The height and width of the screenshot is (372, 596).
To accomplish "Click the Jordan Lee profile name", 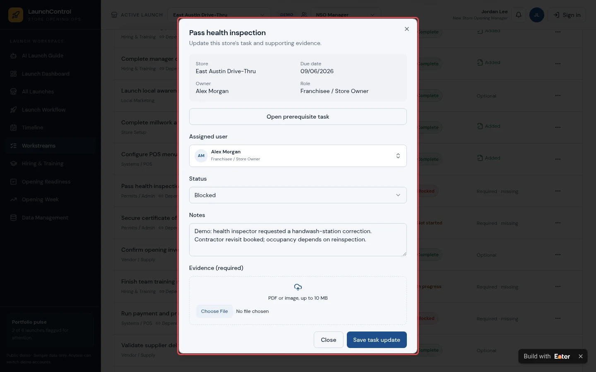I will click(x=495, y=12).
